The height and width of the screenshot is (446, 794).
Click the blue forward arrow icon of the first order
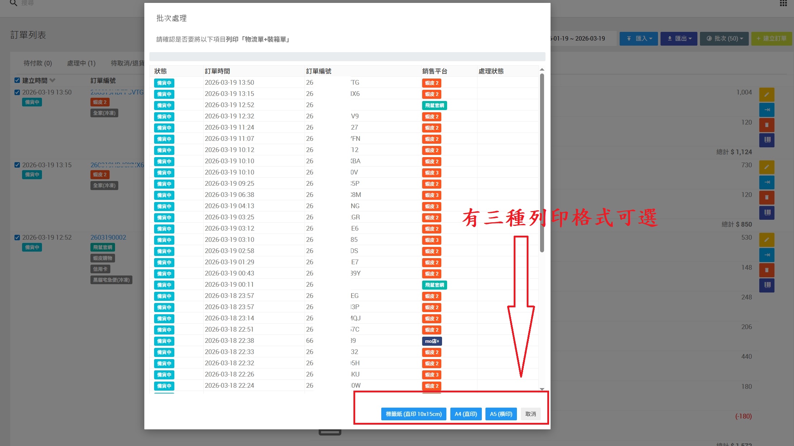(767, 110)
